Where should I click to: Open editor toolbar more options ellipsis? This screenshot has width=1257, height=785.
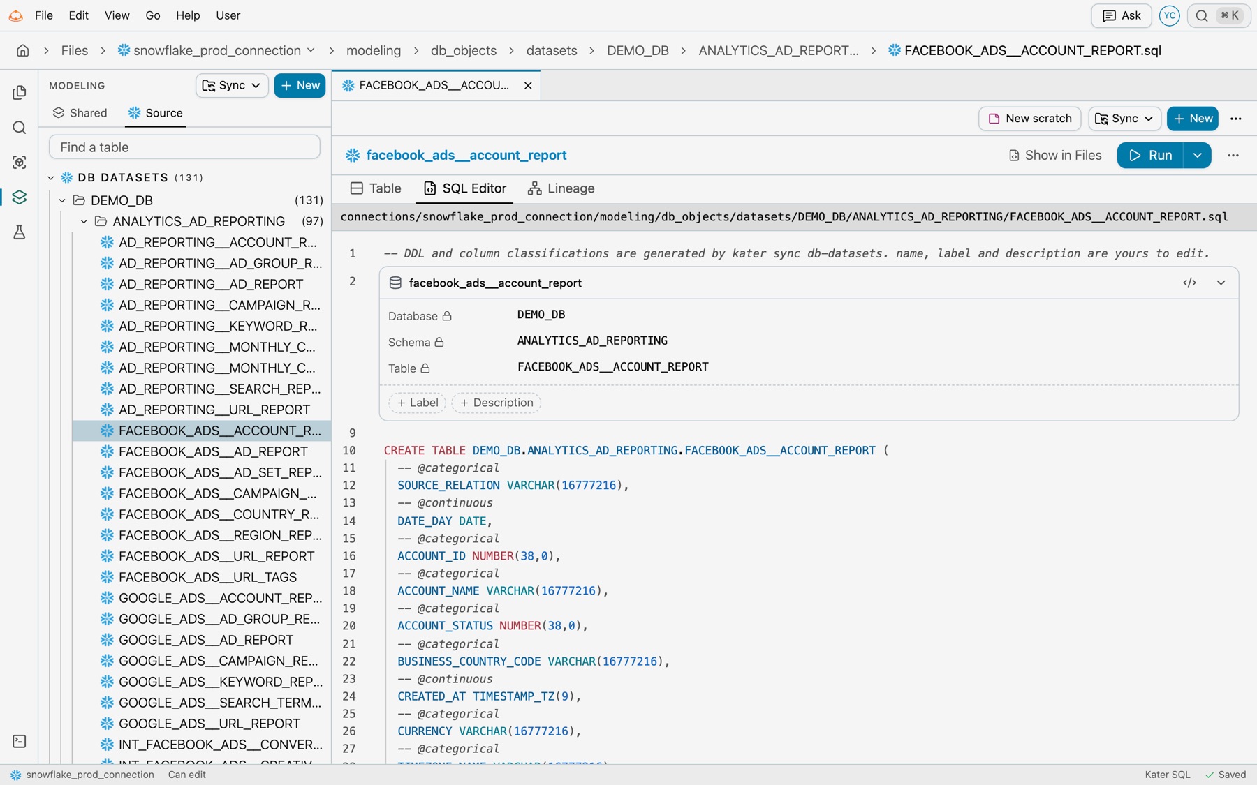point(1236,119)
